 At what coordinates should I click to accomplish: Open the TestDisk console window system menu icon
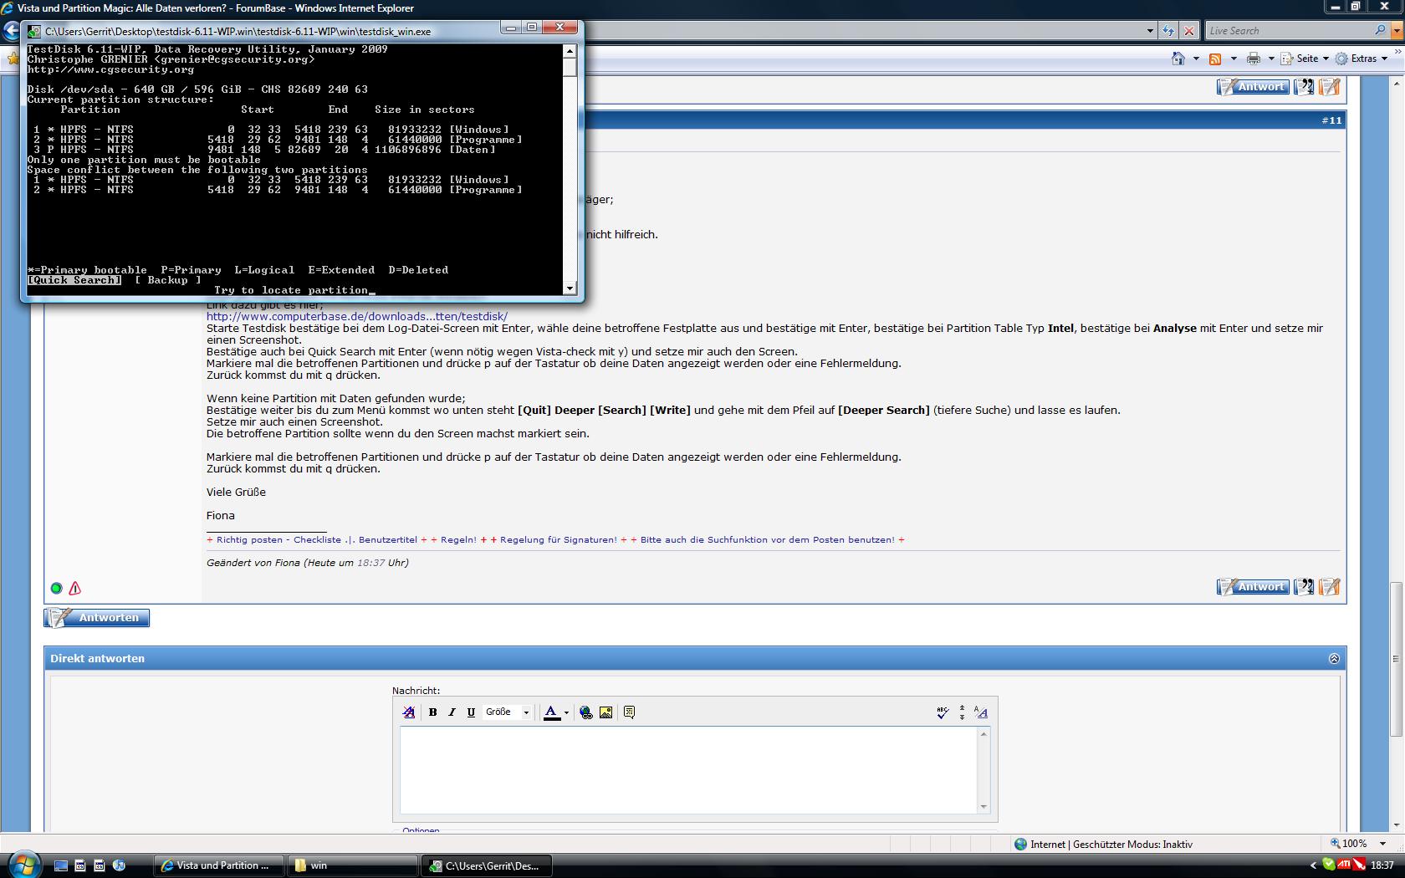tap(34, 32)
